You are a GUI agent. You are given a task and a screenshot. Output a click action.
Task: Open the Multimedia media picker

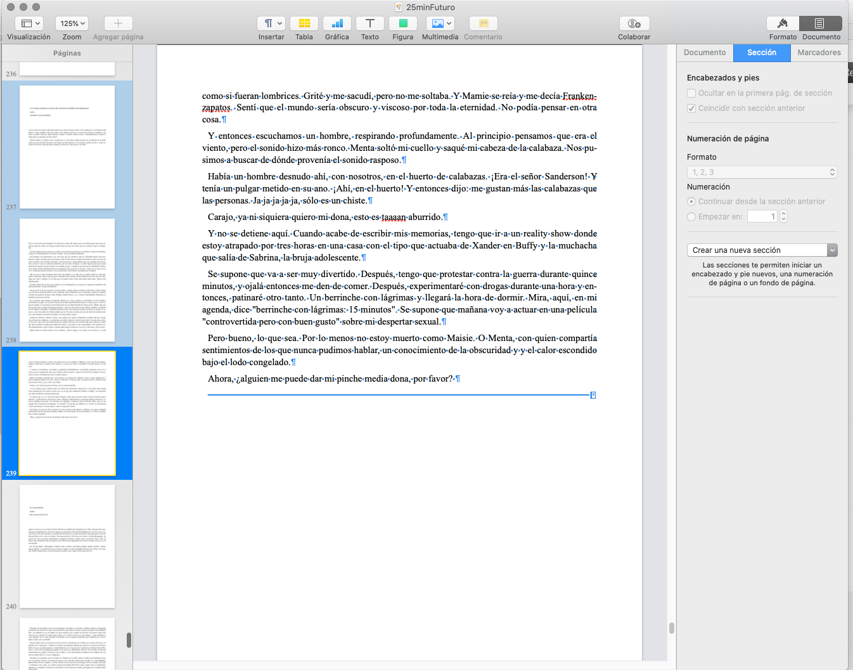[440, 23]
